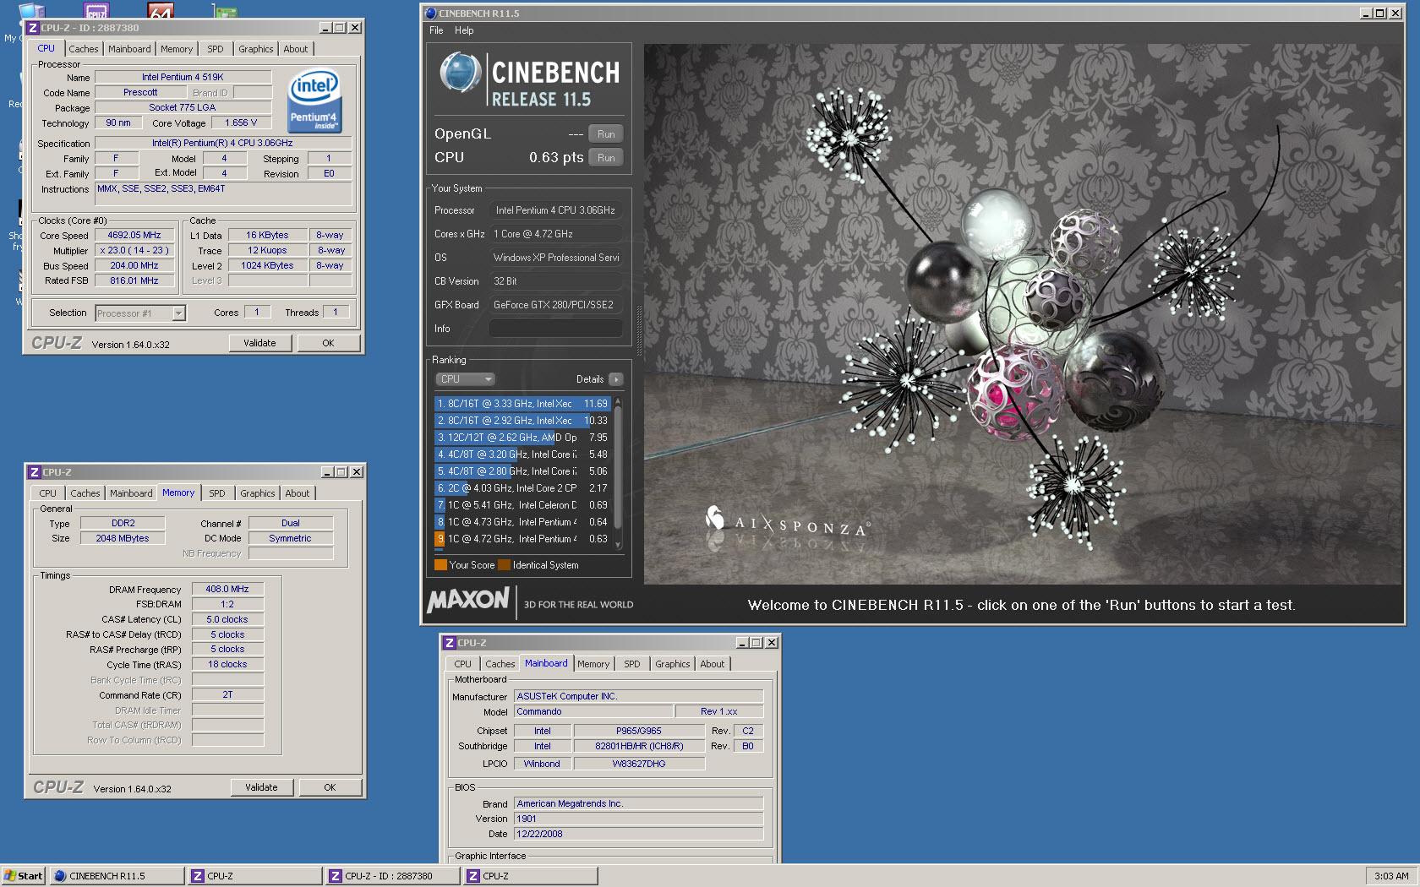The height and width of the screenshot is (887, 1420).
Task: Open the Processor #1 selection dropdown
Action: [x=140, y=313]
